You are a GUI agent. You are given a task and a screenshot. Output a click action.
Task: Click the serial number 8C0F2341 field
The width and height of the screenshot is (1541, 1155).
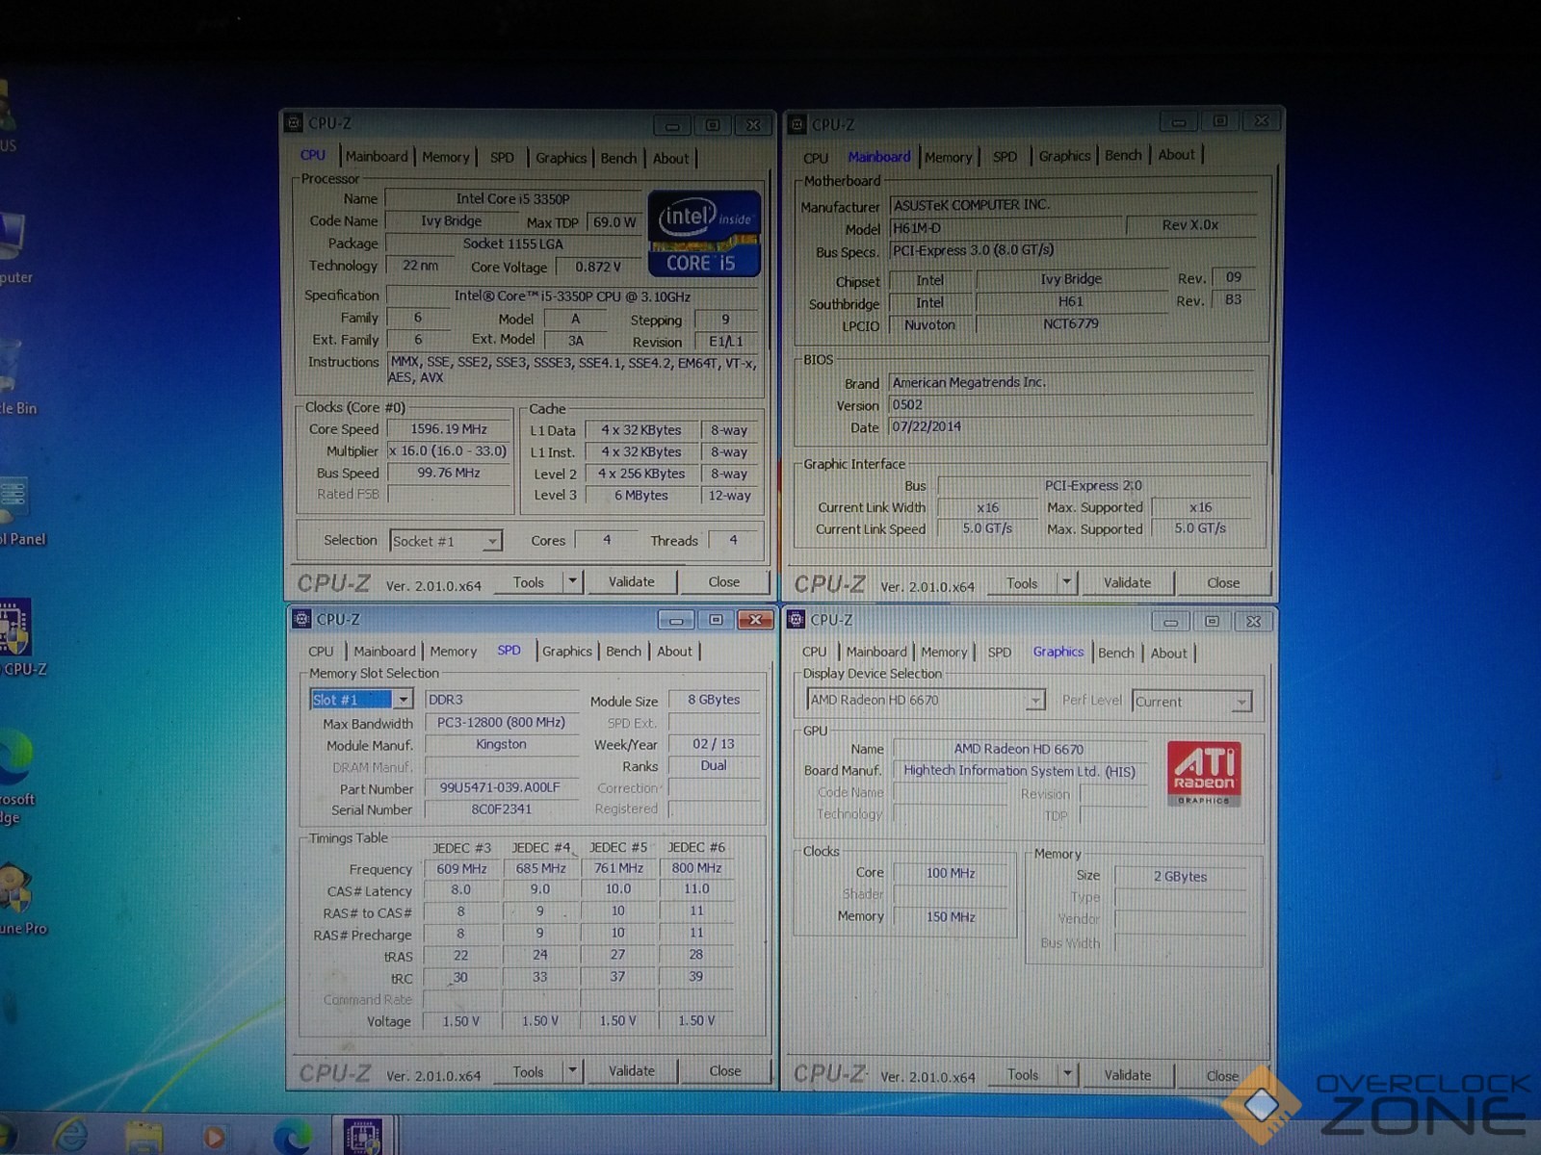[x=501, y=809]
